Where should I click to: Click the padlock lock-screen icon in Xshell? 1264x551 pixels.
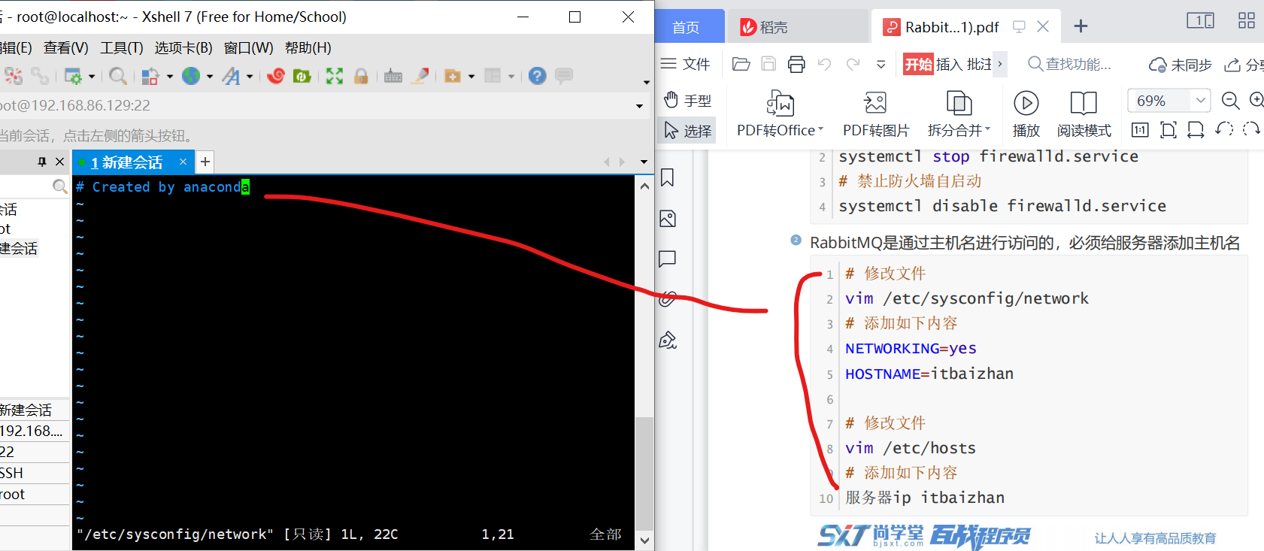click(x=361, y=76)
